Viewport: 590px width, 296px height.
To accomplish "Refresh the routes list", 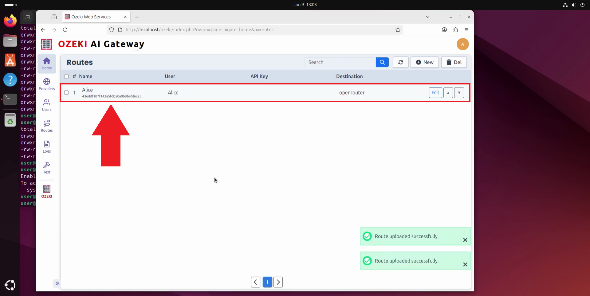I will coord(400,62).
